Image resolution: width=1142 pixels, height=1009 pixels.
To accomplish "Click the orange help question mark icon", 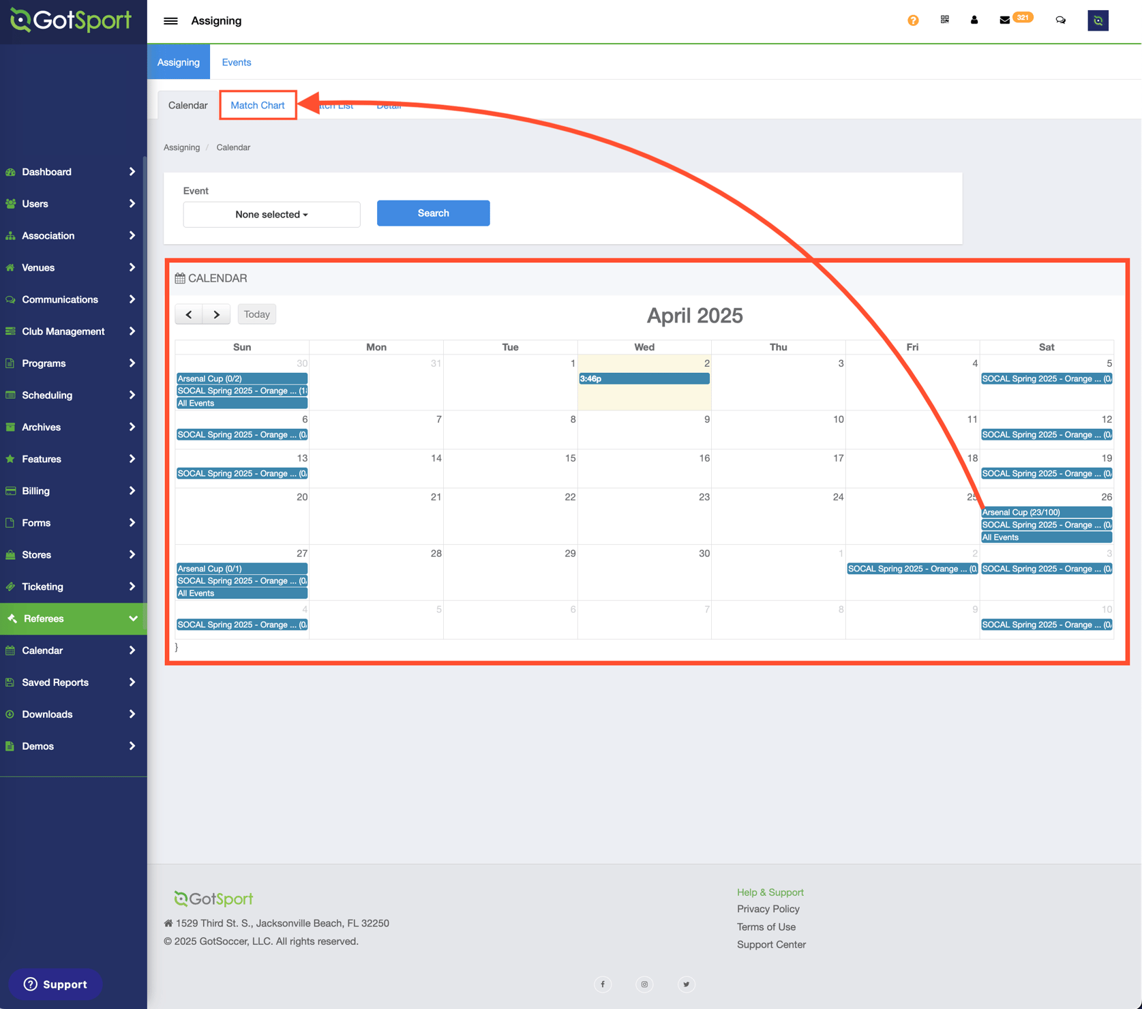I will [913, 20].
